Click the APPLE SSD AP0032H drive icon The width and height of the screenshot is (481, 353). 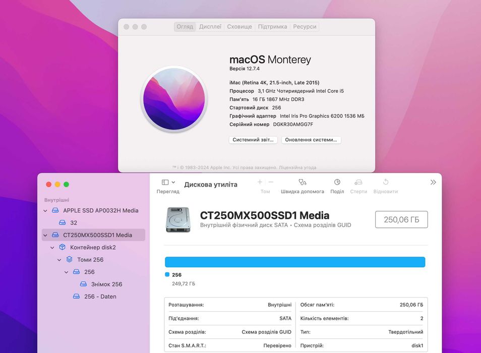(55, 210)
